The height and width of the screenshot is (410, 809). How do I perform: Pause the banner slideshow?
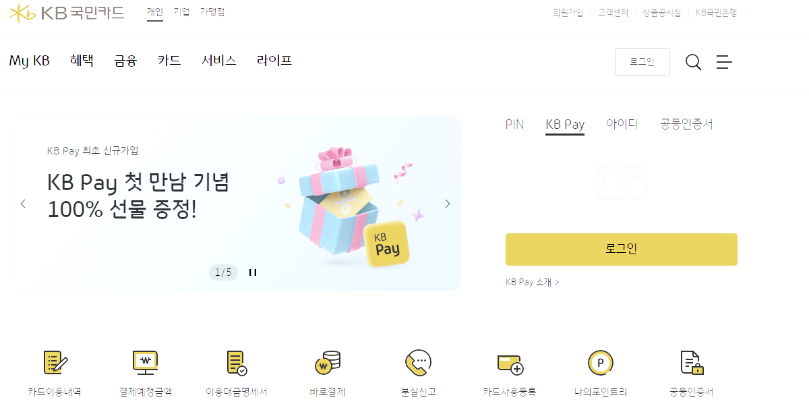[x=253, y=272]
